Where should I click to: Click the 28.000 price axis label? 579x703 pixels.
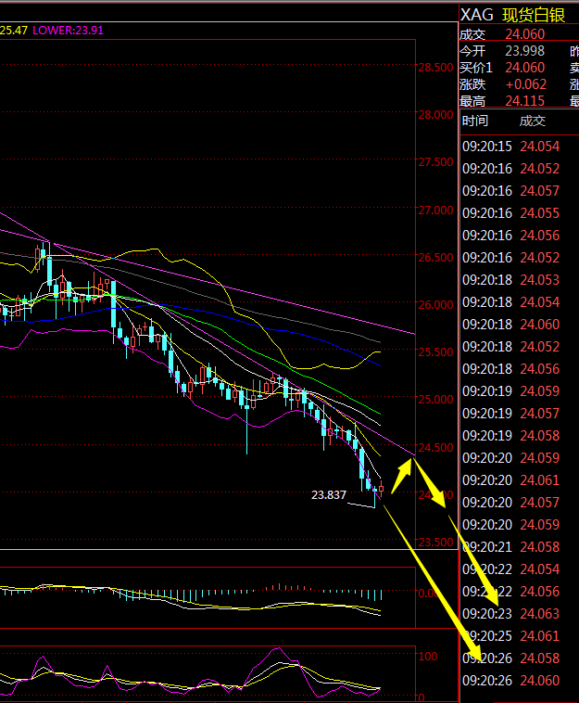(435, 115)
